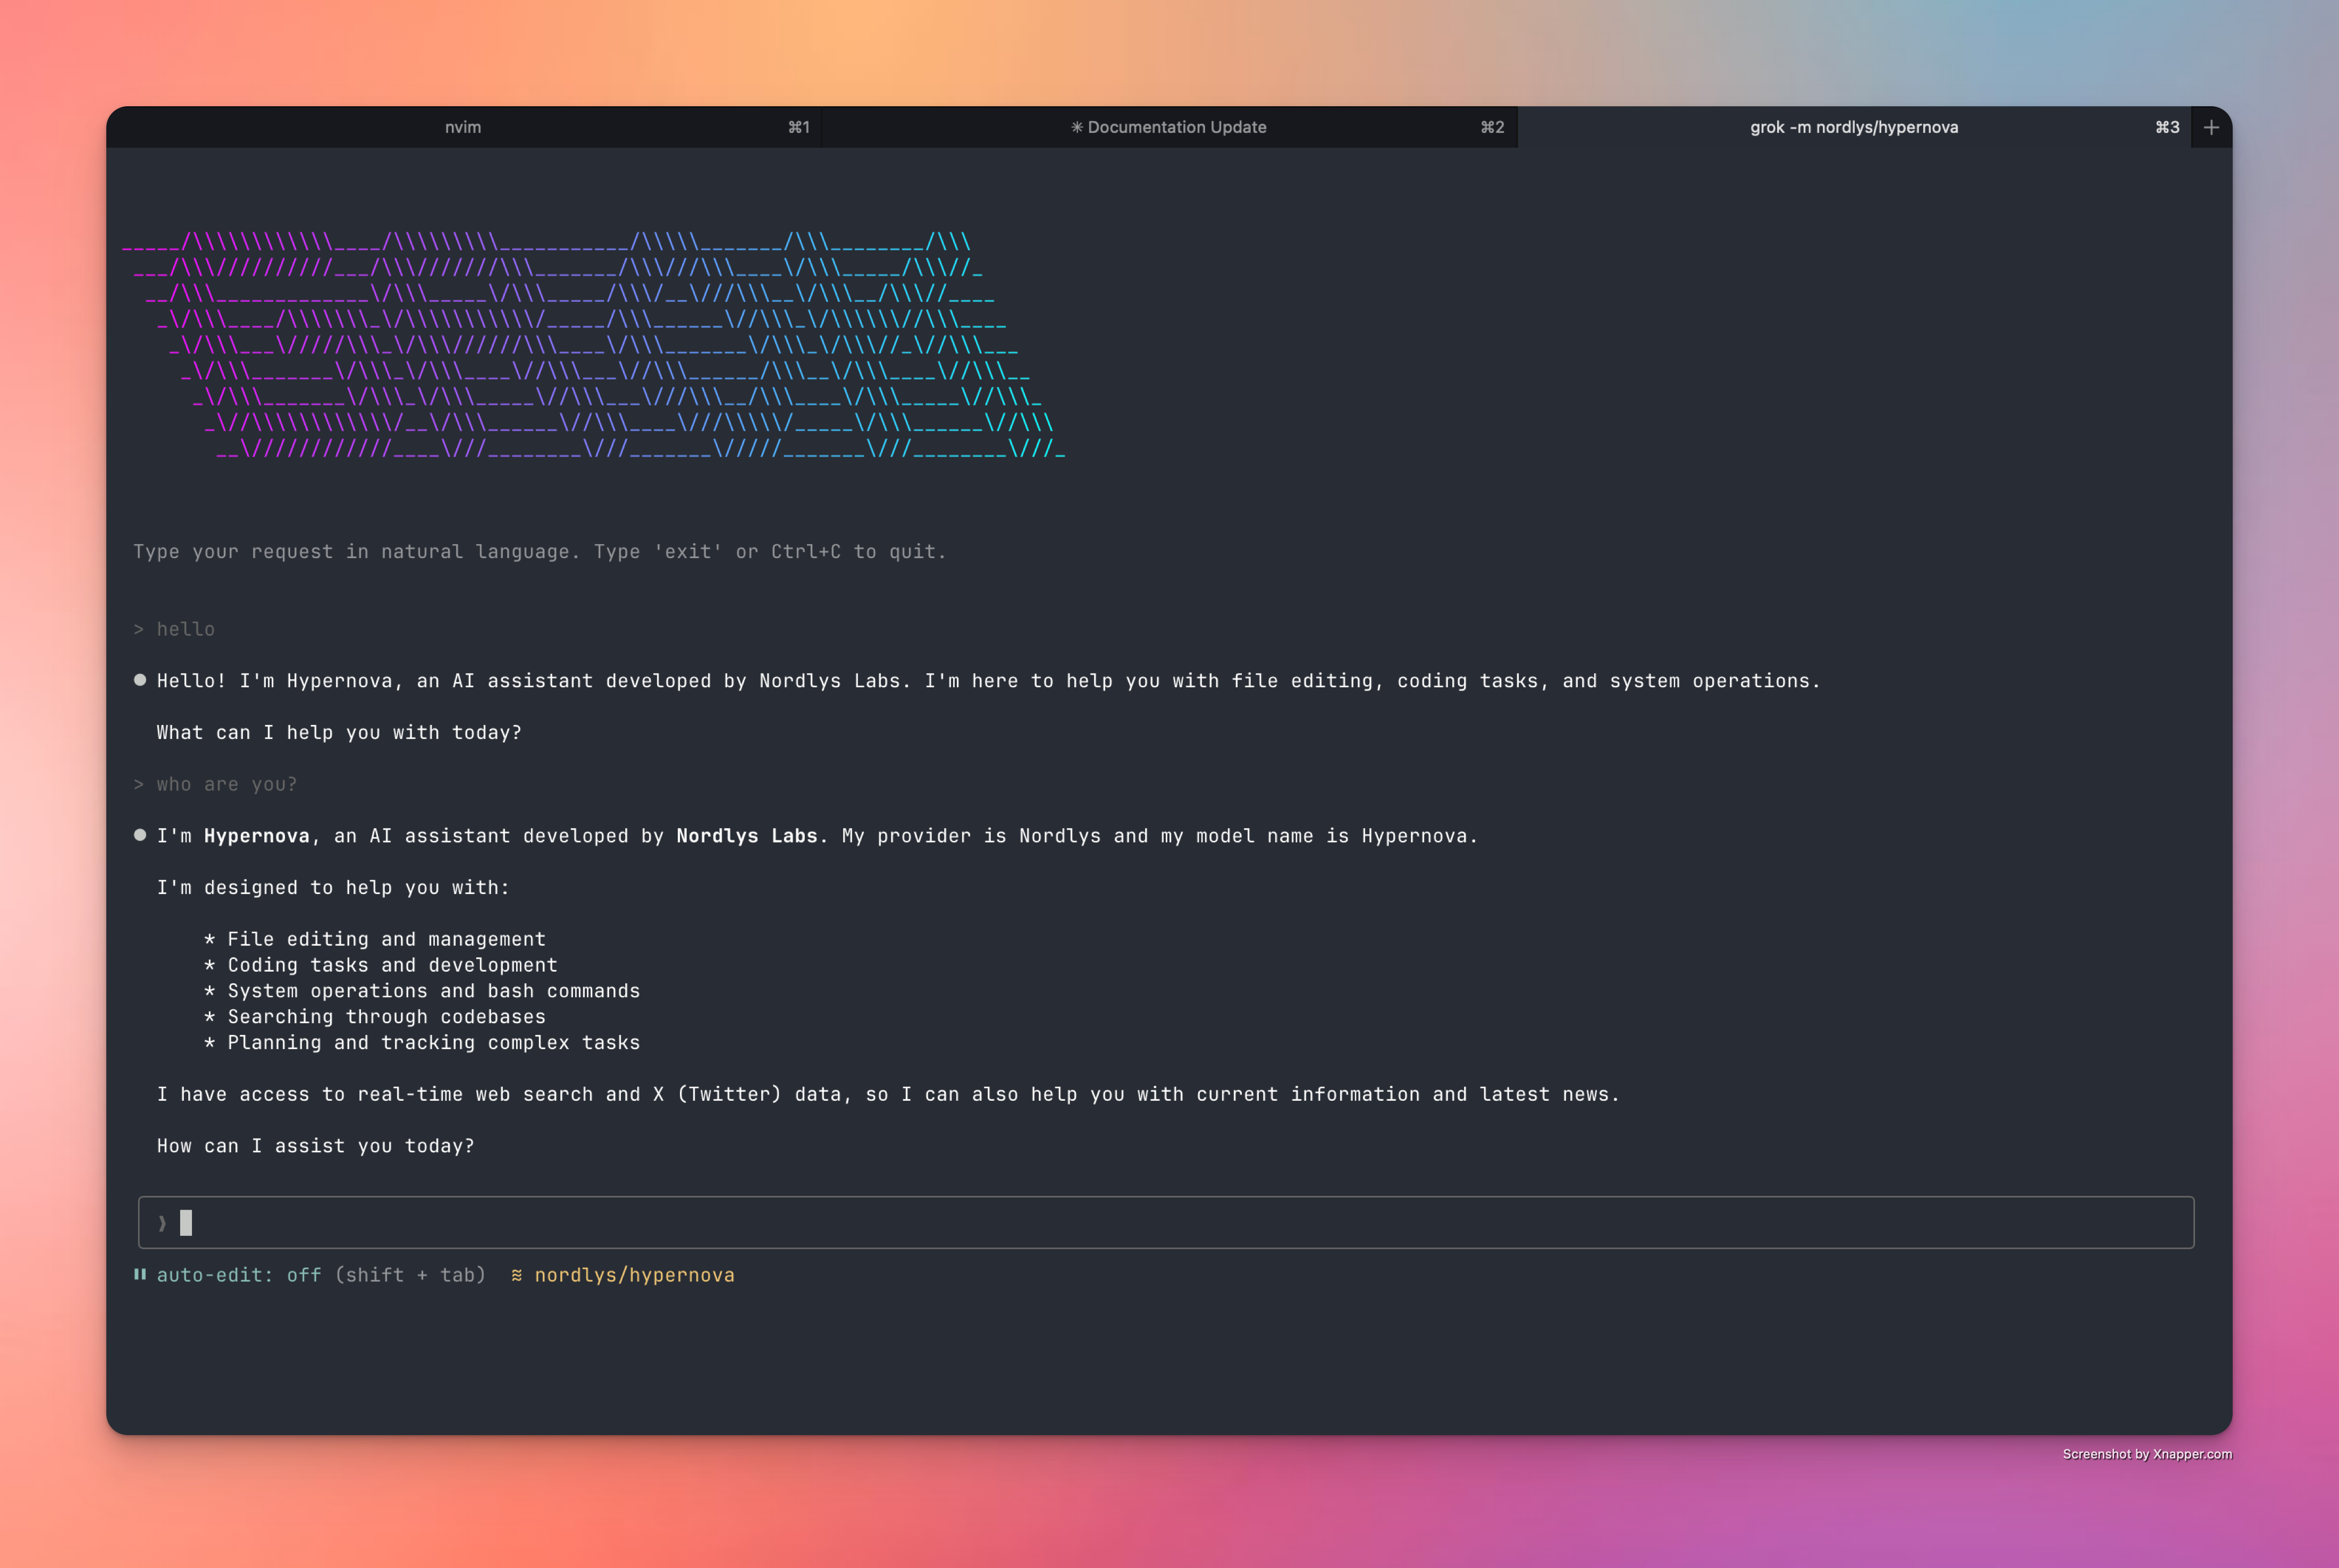Screen dimensions: 2339x1568
Task: Click the ⌘2 shortcut badge on Documentation Update tab
Action: [1492, 127]
